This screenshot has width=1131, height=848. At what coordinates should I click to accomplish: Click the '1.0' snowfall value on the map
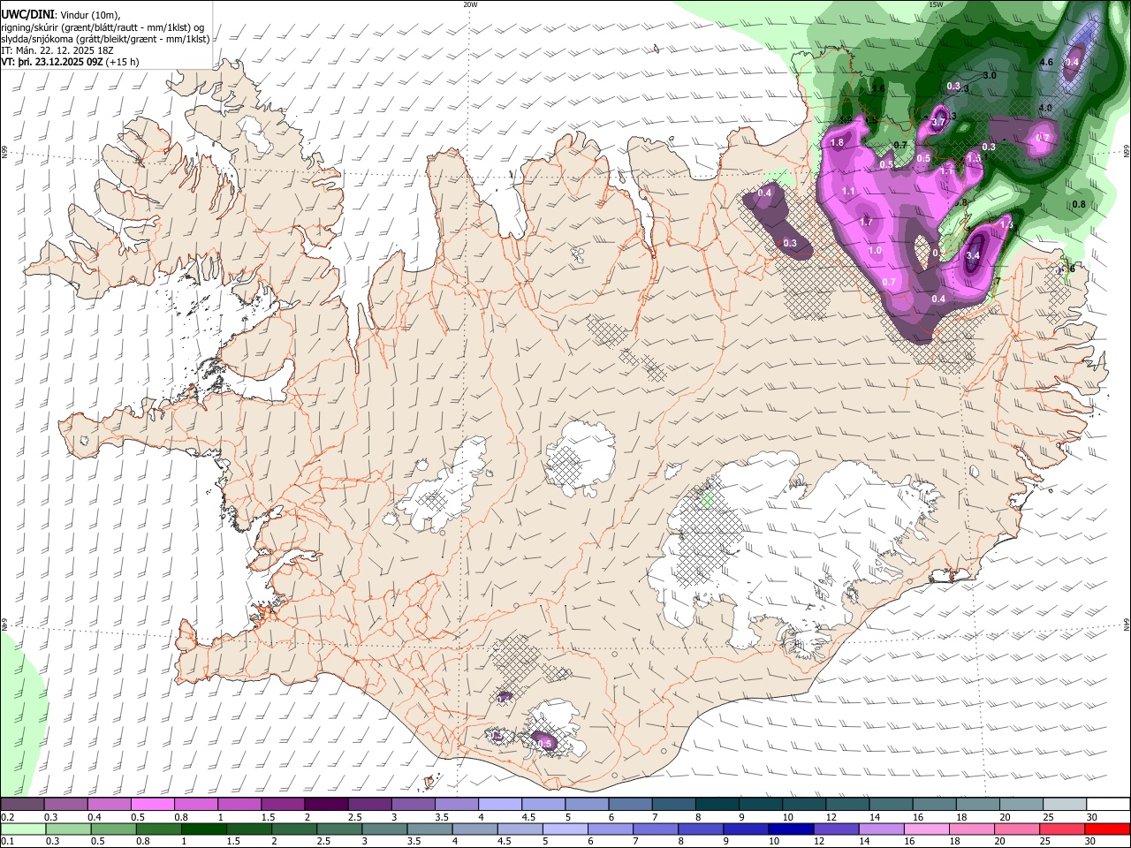(x=875, y=251)
